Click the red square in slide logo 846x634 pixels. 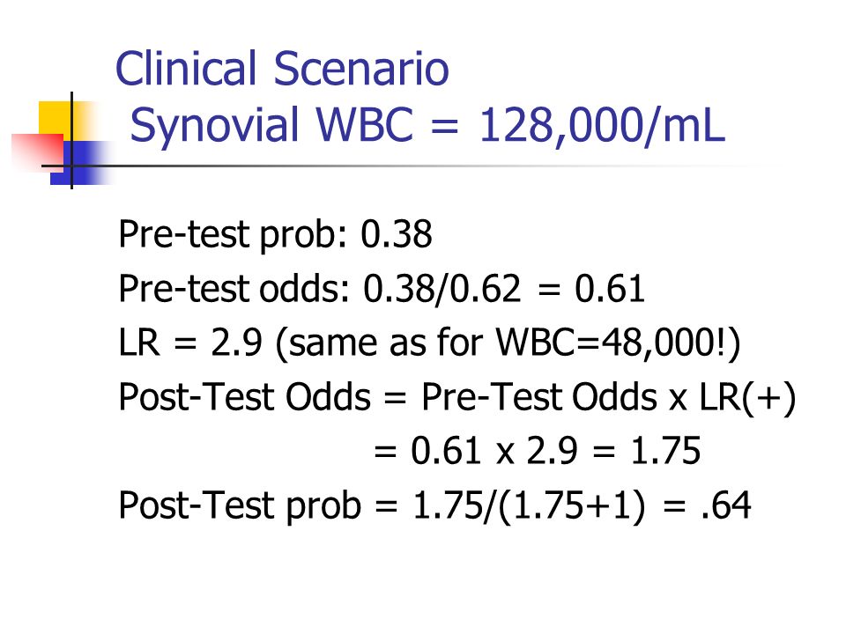tap(37, 152)
